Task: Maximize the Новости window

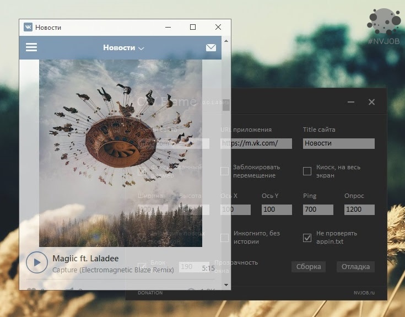Action: pos(193,27)
